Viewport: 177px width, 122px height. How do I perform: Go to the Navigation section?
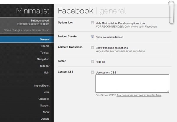[x=43, y=59]
